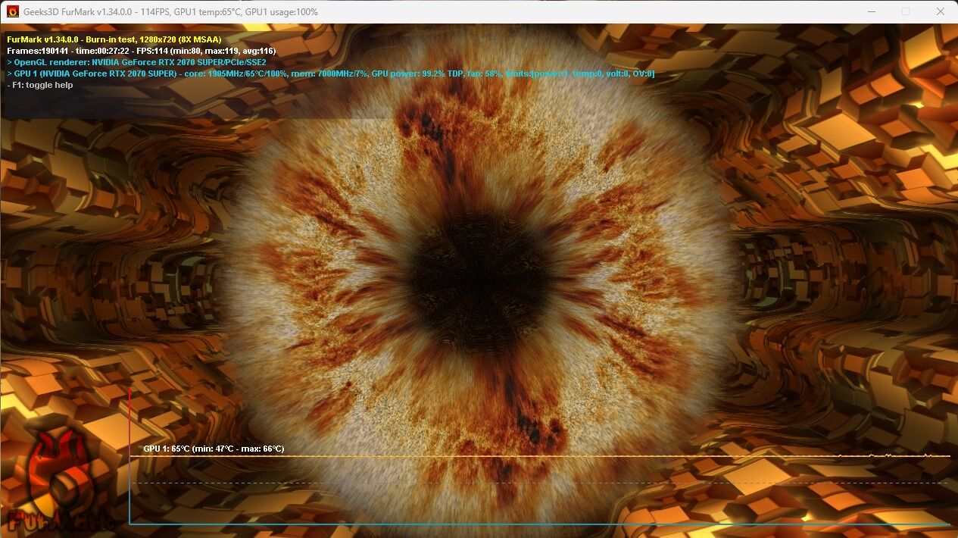Click the 'Frames:190141' statistics line
This screenshot has width=958, height=538.
click(x=142, y=51)
